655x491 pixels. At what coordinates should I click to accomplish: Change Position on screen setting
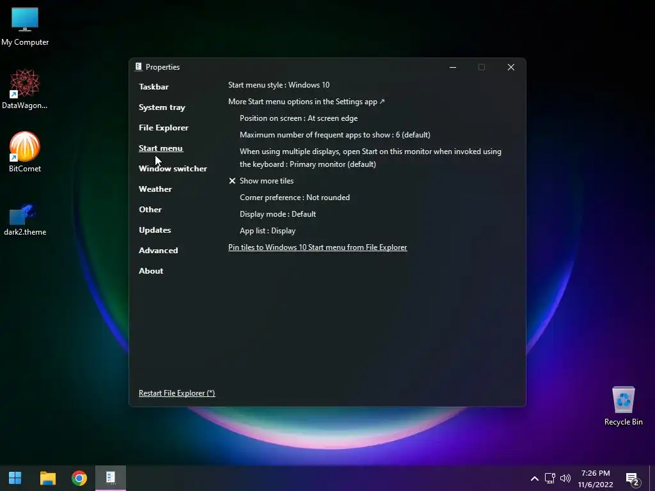[299, 118]
